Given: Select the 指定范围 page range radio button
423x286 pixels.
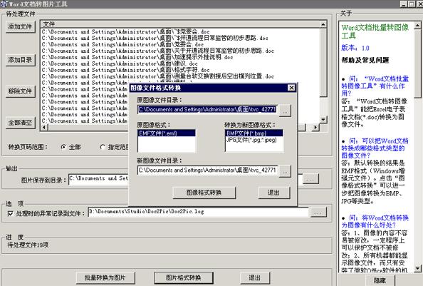Looking at the screenshot, I should (x=103, y=147).
